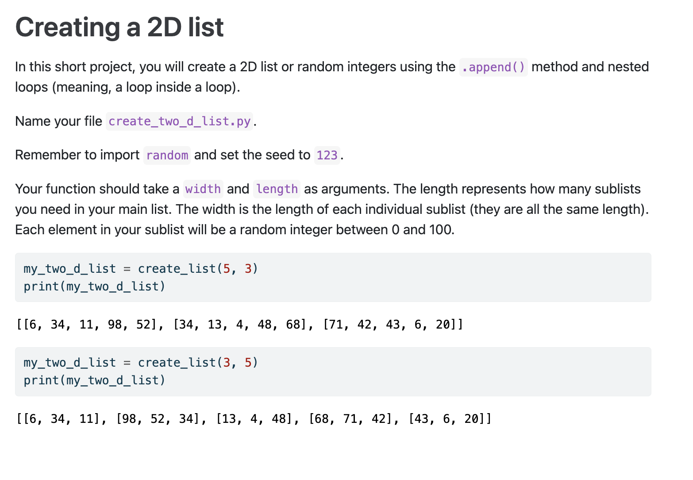Click the seed value 123

point(327,155)
